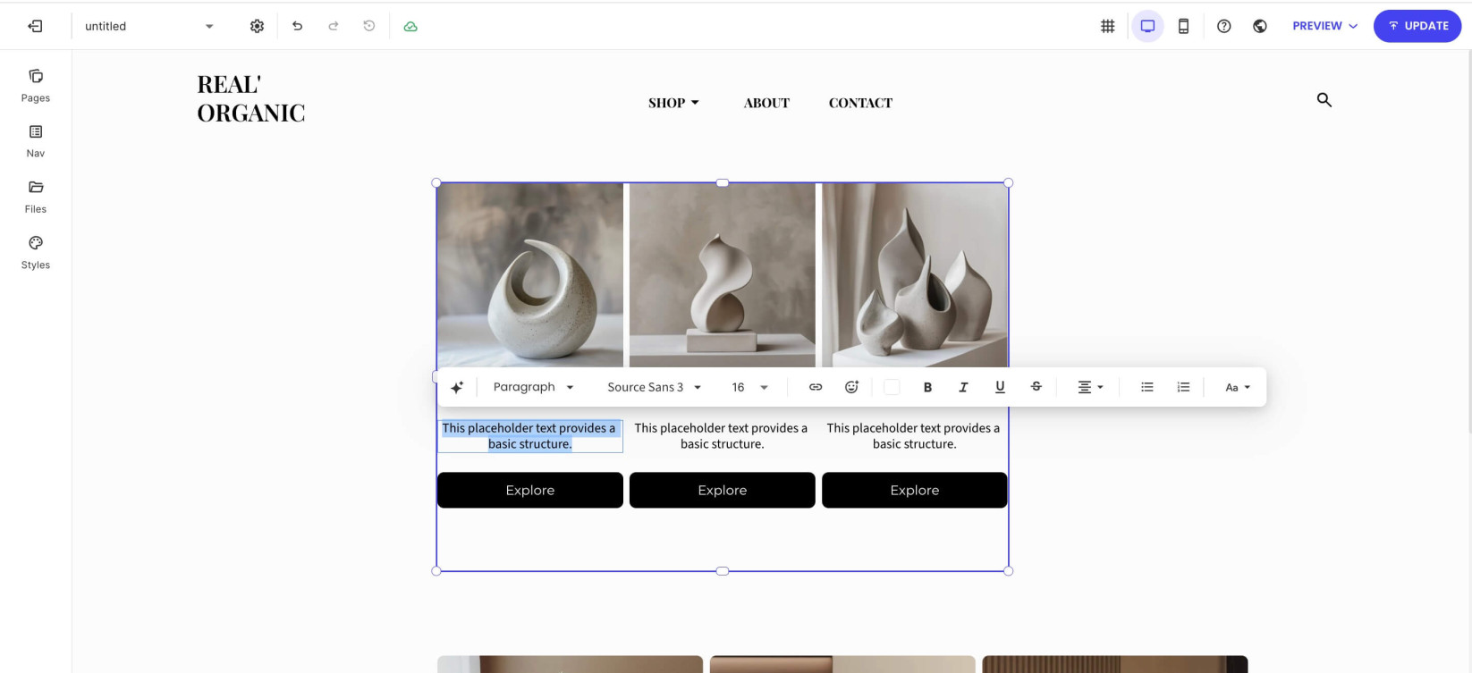Select the three vases image
This screenshot has width=1472, height=673.
(915, 275)
